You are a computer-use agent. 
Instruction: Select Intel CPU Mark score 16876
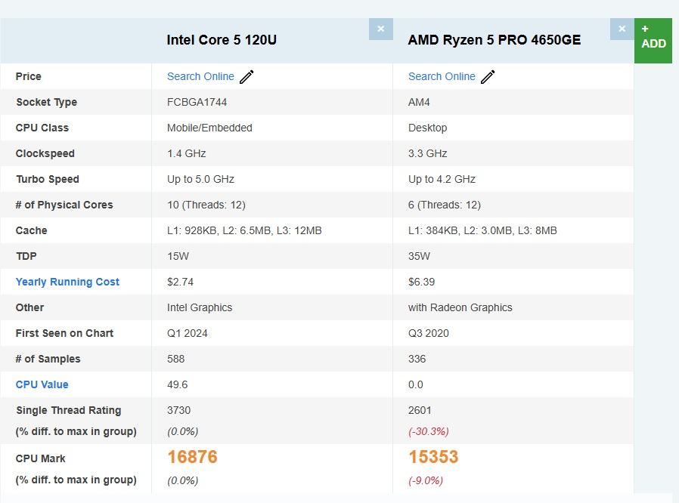click(192, 457)
